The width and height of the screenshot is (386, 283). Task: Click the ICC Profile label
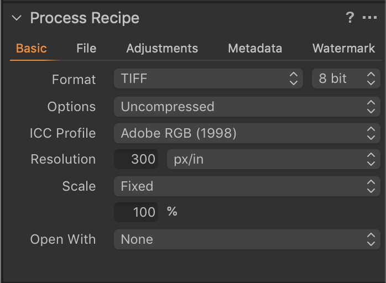(62, 133)
